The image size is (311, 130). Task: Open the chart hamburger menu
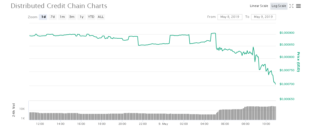tap(298, 6)
